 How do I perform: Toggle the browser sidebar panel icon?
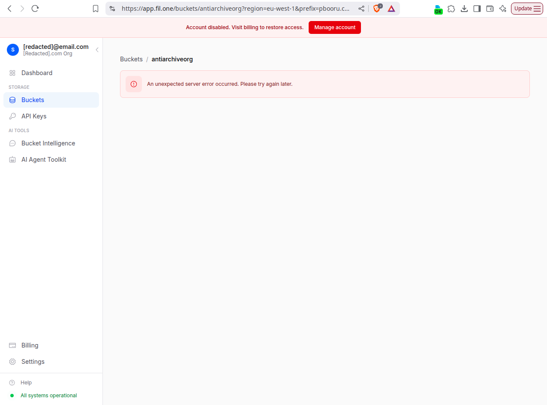click(x=477, y=9)
